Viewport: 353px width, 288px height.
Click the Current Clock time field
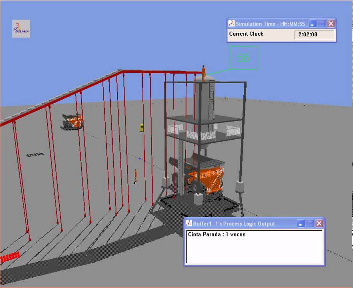point(314,35)
